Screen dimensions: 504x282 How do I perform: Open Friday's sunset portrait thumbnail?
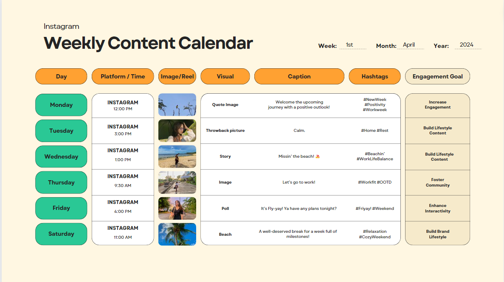(x=177, y=208)
